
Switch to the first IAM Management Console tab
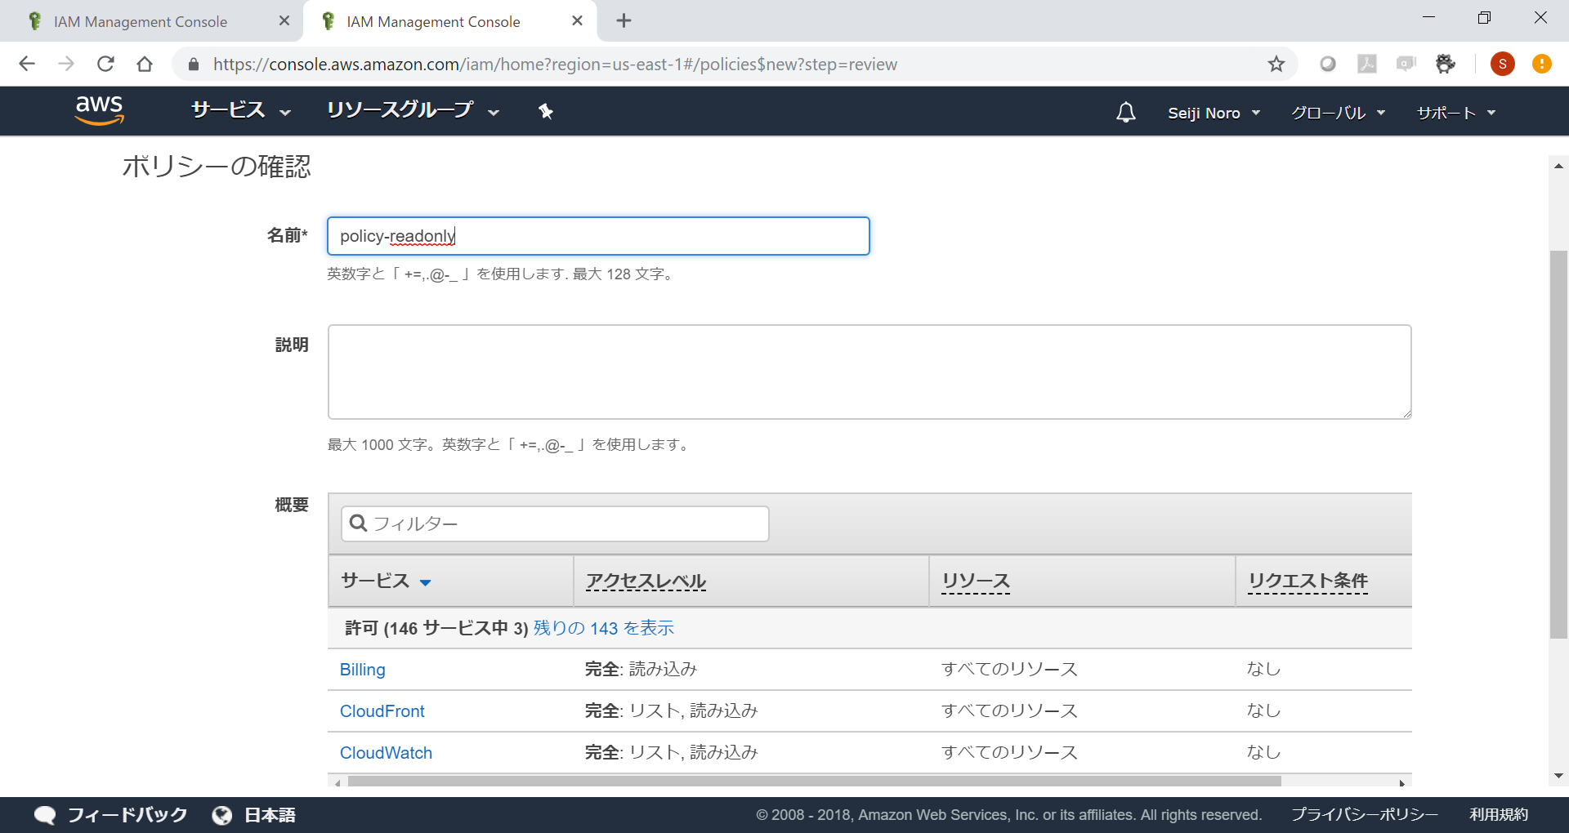(141, 21)
